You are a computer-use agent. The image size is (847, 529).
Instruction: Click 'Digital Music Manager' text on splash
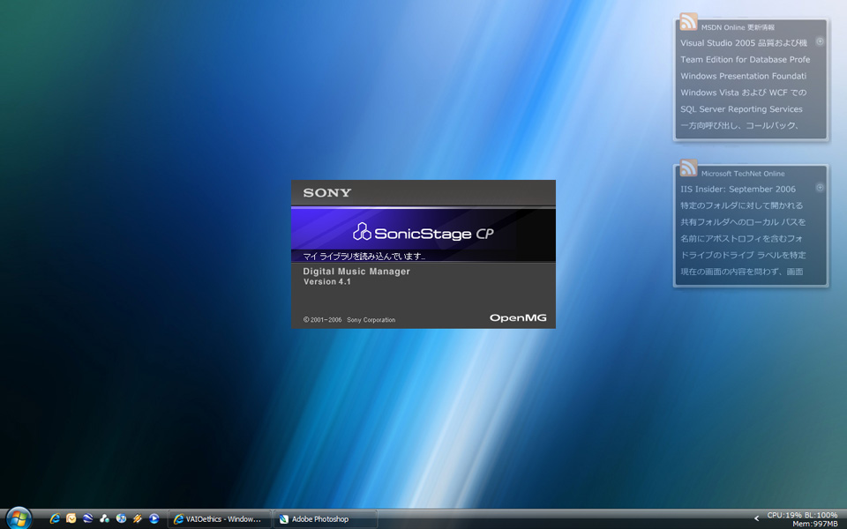tap(356, 272)
